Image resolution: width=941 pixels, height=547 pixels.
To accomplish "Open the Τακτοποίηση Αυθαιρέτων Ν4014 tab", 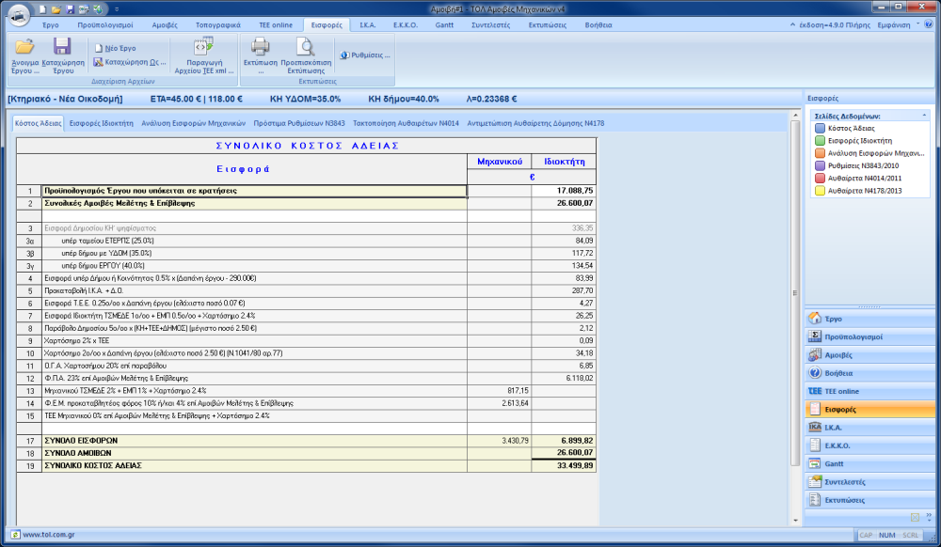I will pyautogui.click(x=406, y=123).
